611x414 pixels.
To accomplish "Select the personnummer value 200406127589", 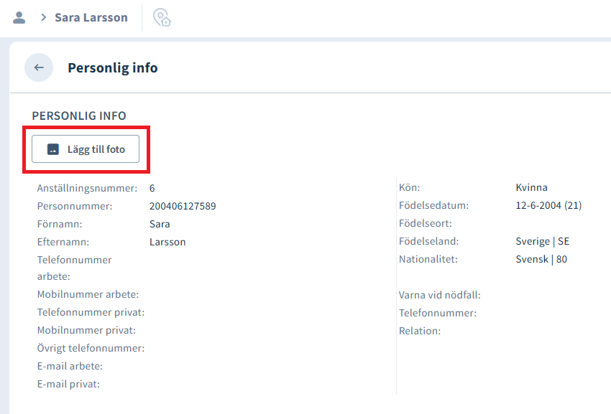I will (183, 206).
